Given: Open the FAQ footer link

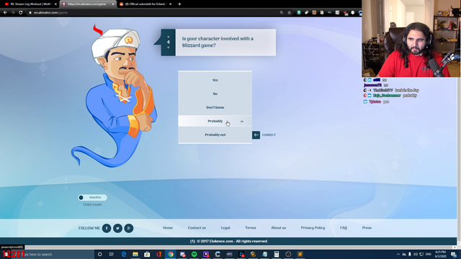Looking at the screenshot, I should [x=344, y=227].
